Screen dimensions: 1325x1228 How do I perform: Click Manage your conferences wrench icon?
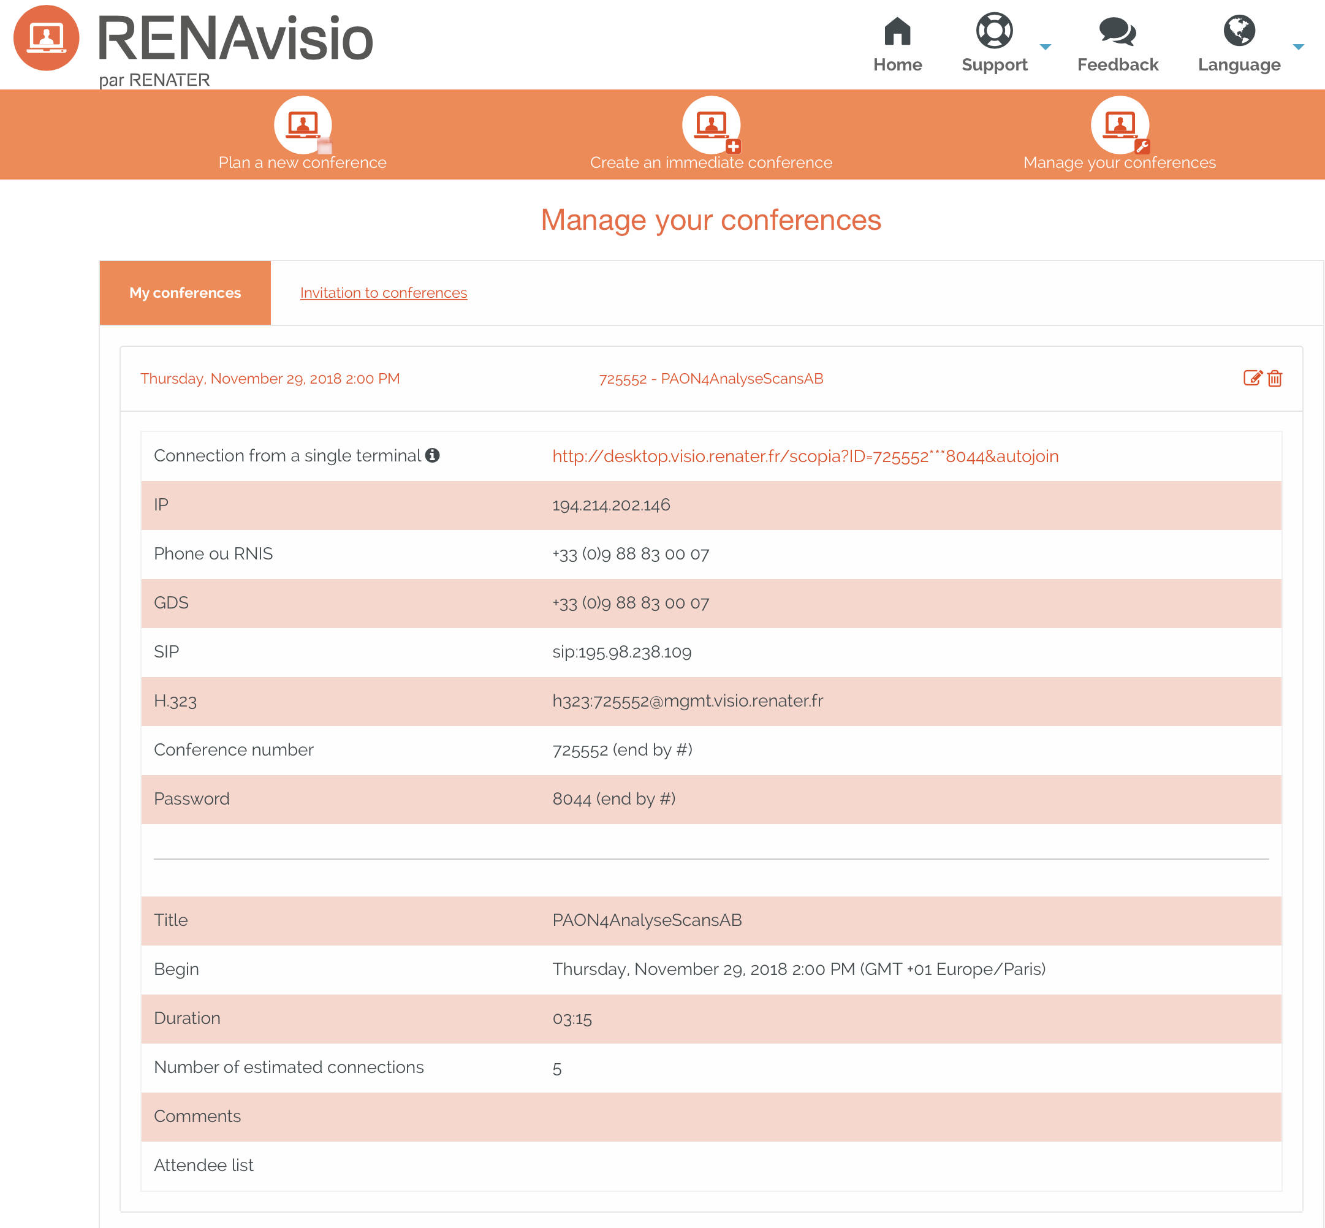[x=1120, y=125]
